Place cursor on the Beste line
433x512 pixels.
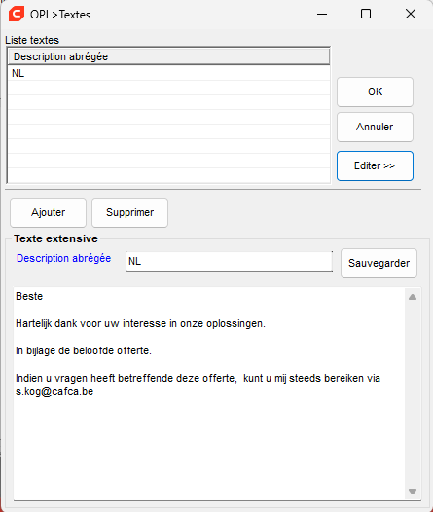[29, 296]
